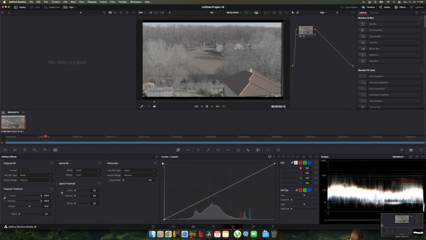Open the Color page at bottom

pos(233,226)
